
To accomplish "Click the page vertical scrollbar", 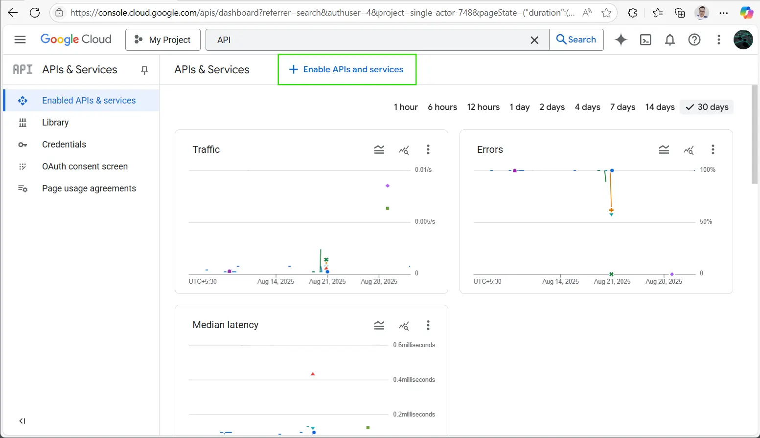I will [x=754, y=135].
